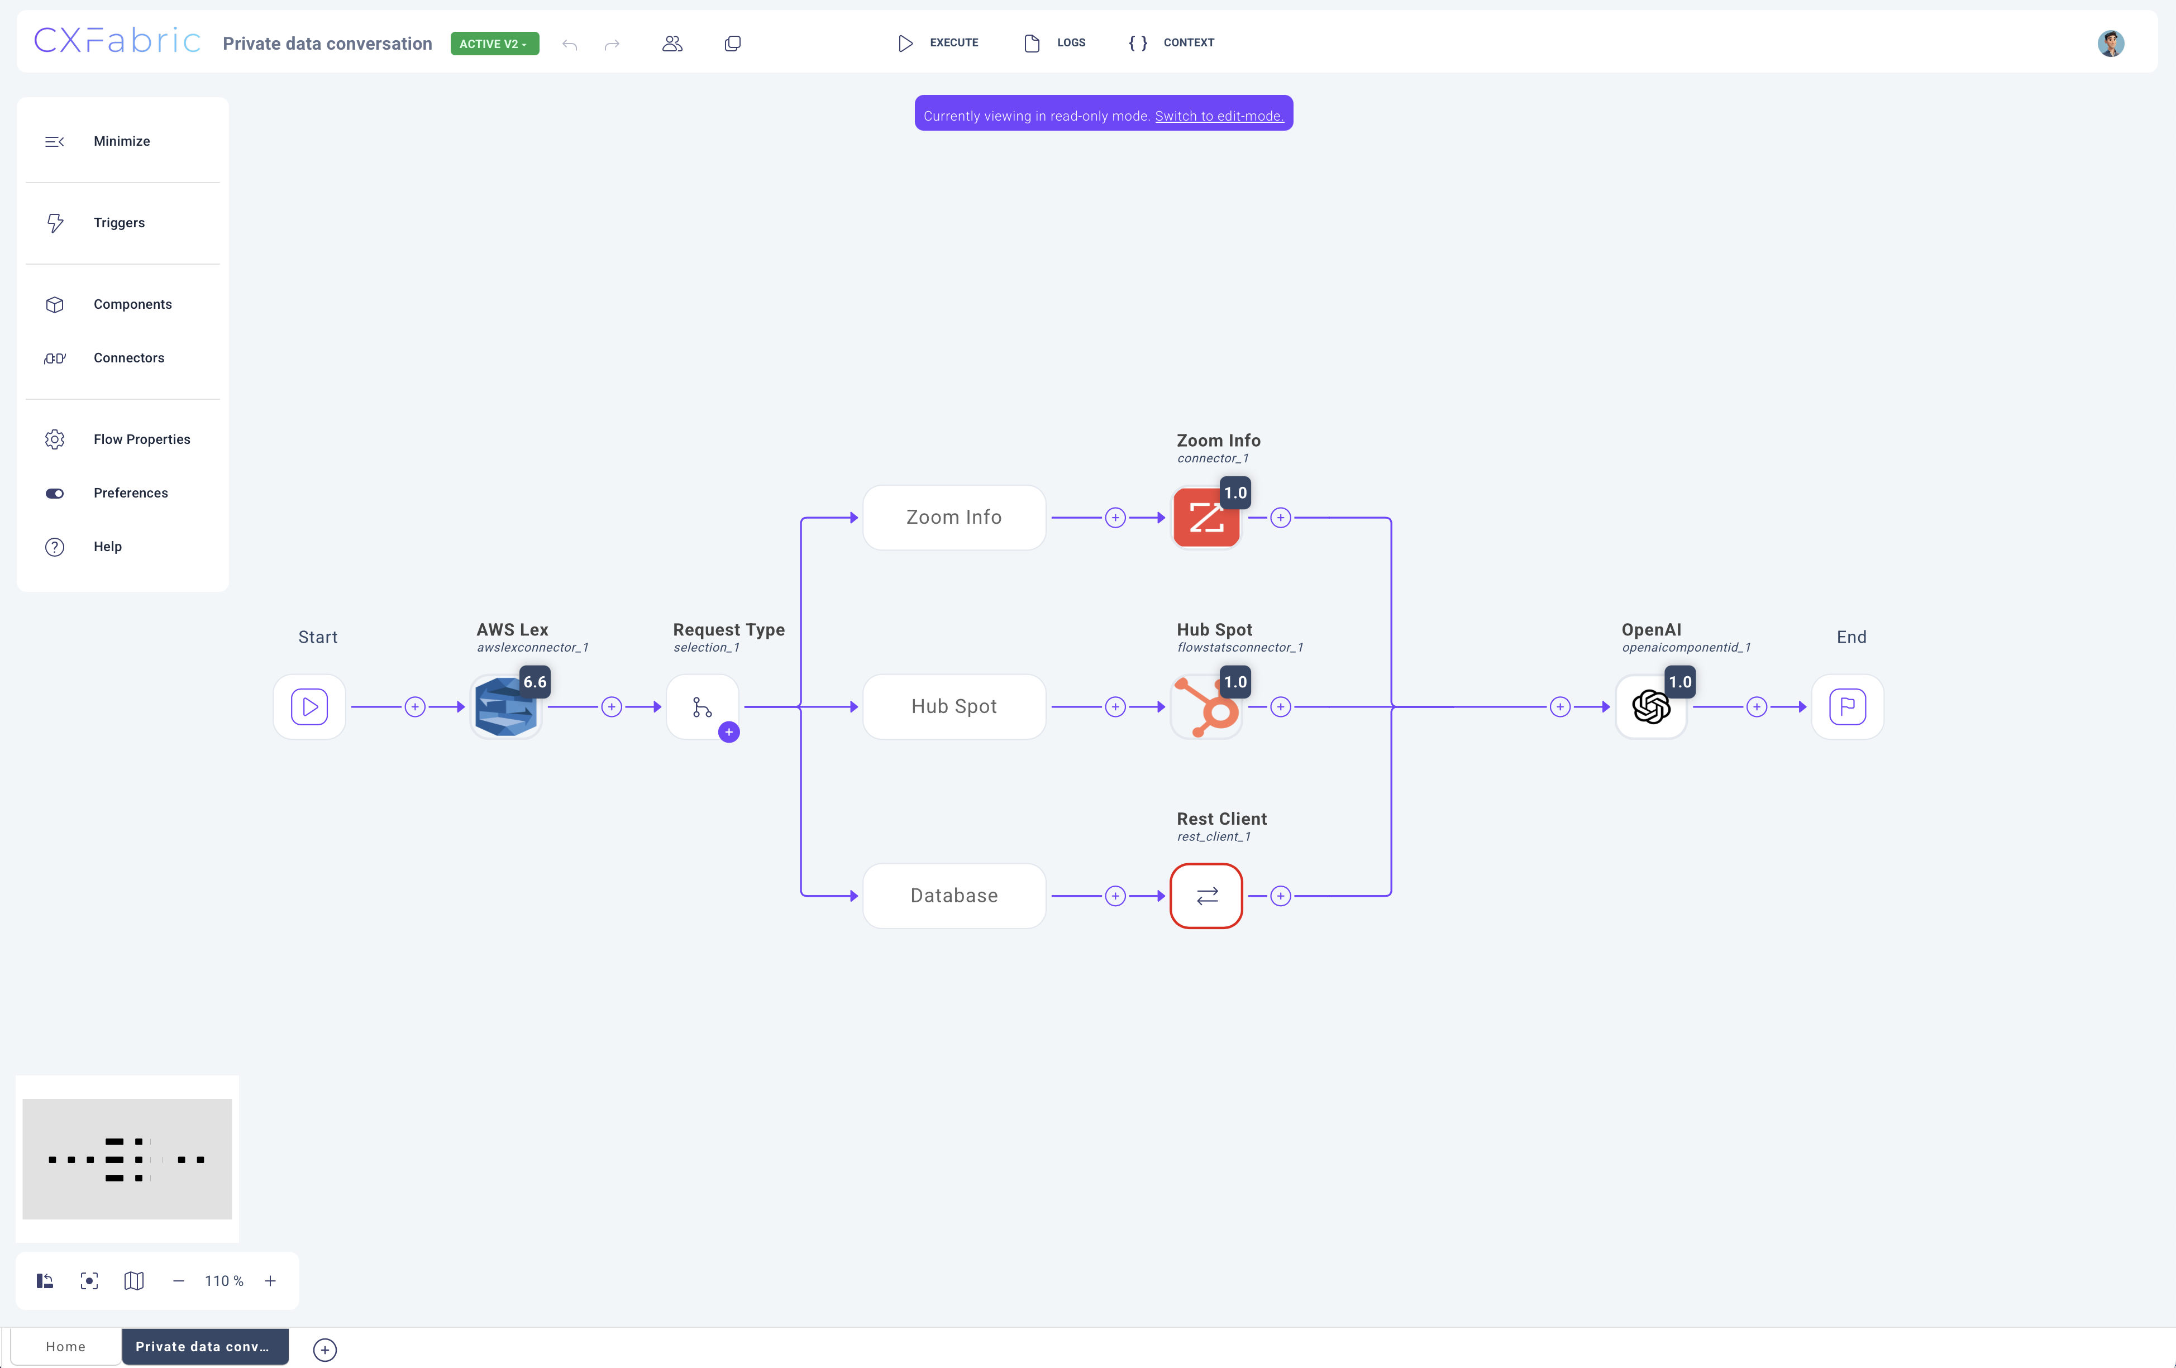This screenshot has height=1368, width=2176.
Task: Select the Rest Client node icon
Action: tap(1205, 896)
